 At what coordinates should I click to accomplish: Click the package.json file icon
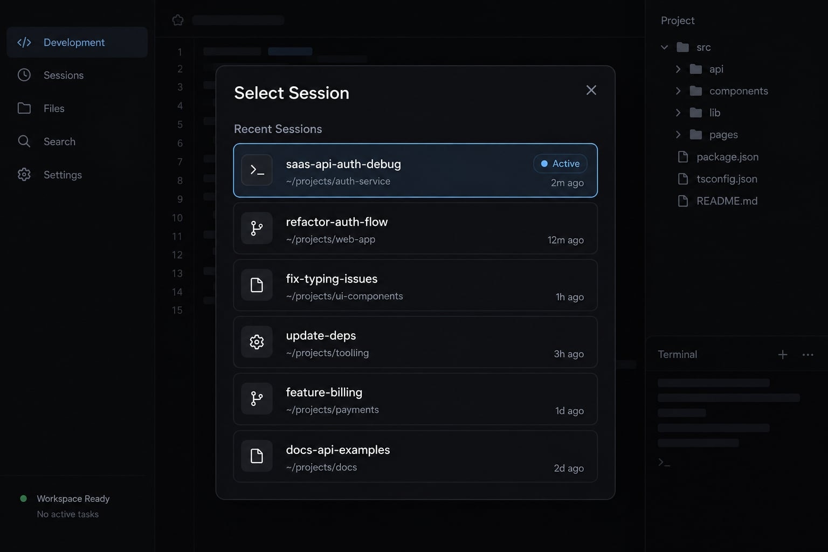click(x=683, y=157)
